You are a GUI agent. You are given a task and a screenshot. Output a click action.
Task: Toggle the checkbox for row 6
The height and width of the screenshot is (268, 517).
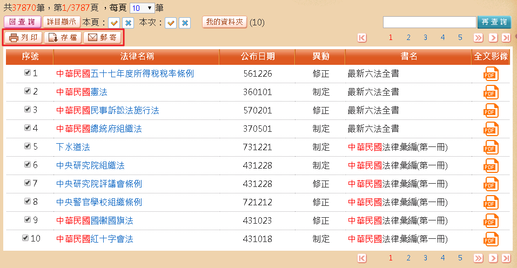tap(28, 165)
